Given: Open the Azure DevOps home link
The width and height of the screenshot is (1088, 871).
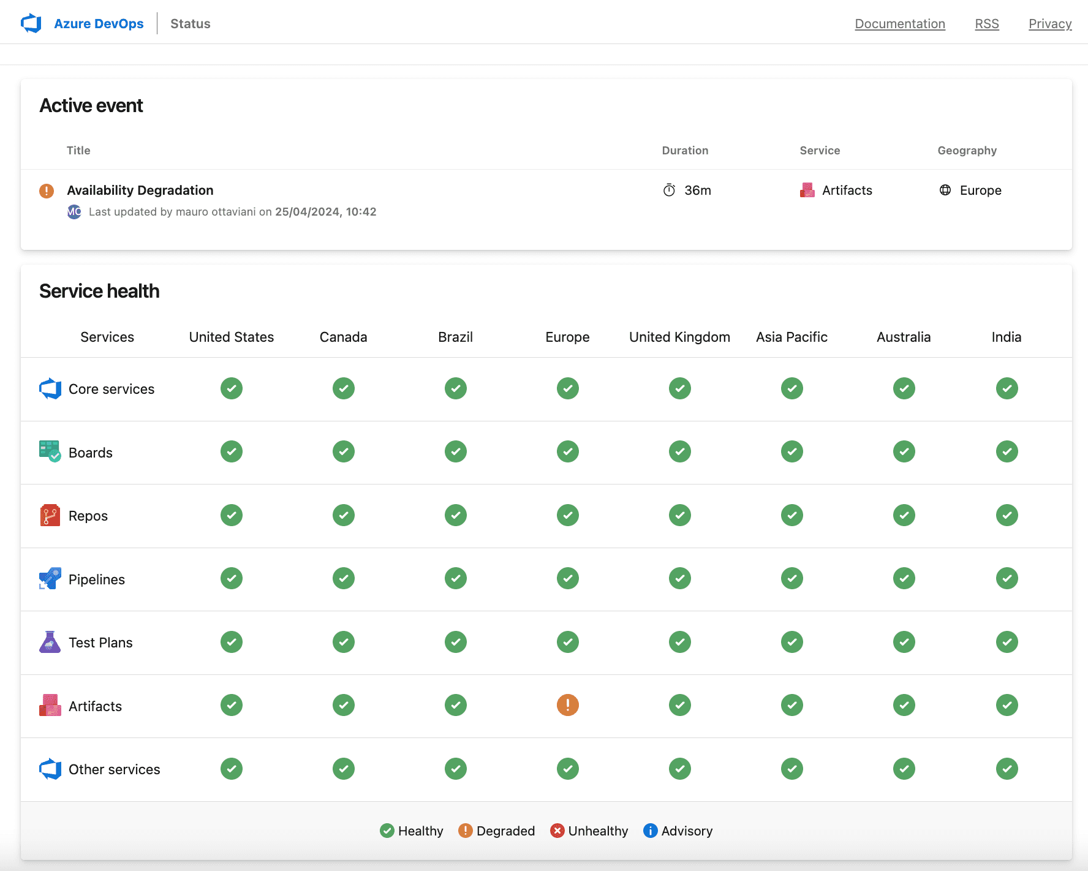Looking at the screenshot, I should (x=99, y=23).
